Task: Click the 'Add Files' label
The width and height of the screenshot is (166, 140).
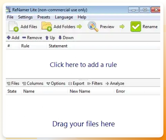Action: tap(29, 27)
